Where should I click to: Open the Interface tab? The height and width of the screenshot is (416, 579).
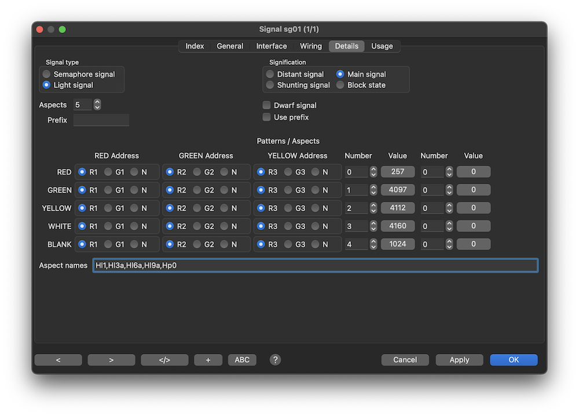pyautogui.click(x=272, y=46)
